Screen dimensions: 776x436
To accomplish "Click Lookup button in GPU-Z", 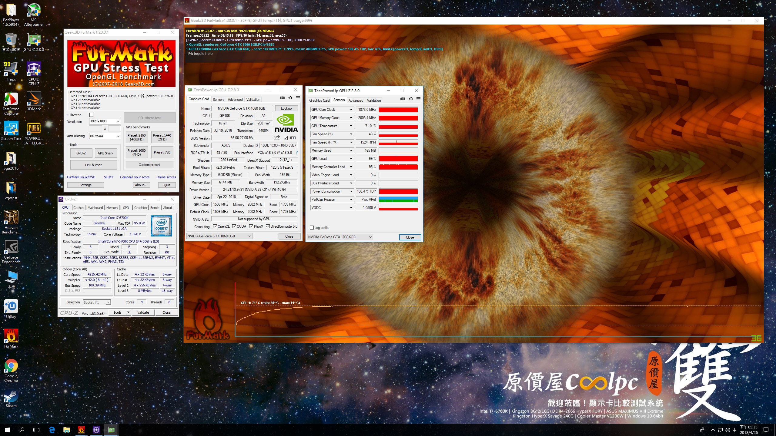I will 286,108.
